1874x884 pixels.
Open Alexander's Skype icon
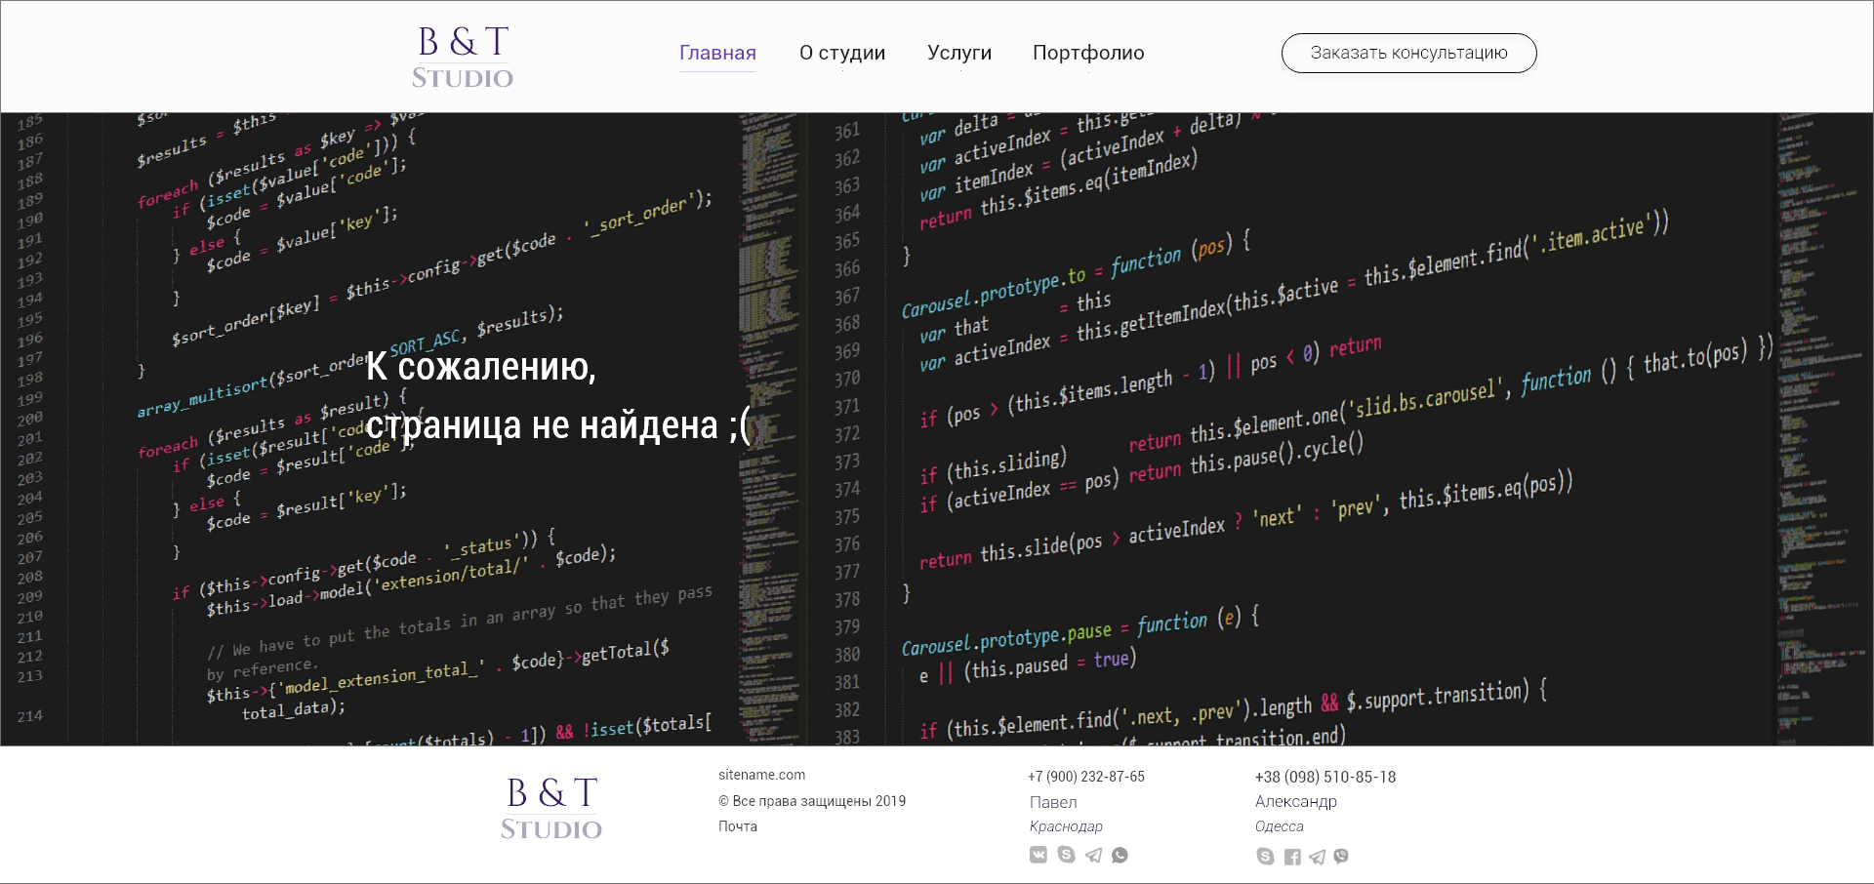tap(1266, 857)
